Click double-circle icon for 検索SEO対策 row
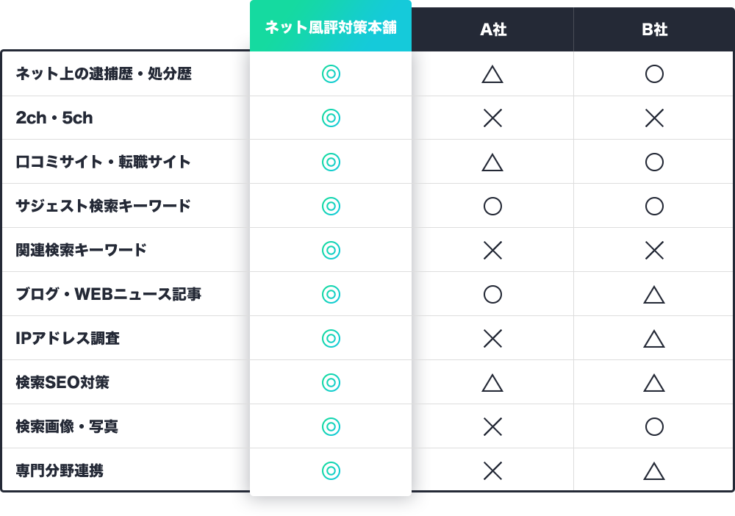Image resolution: width=735 pixels, height=516 pixels. (331, 382)
